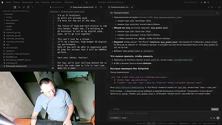The image size is (222, 125).
Task: Split the editor with the split icon
Action: (101, 7)
